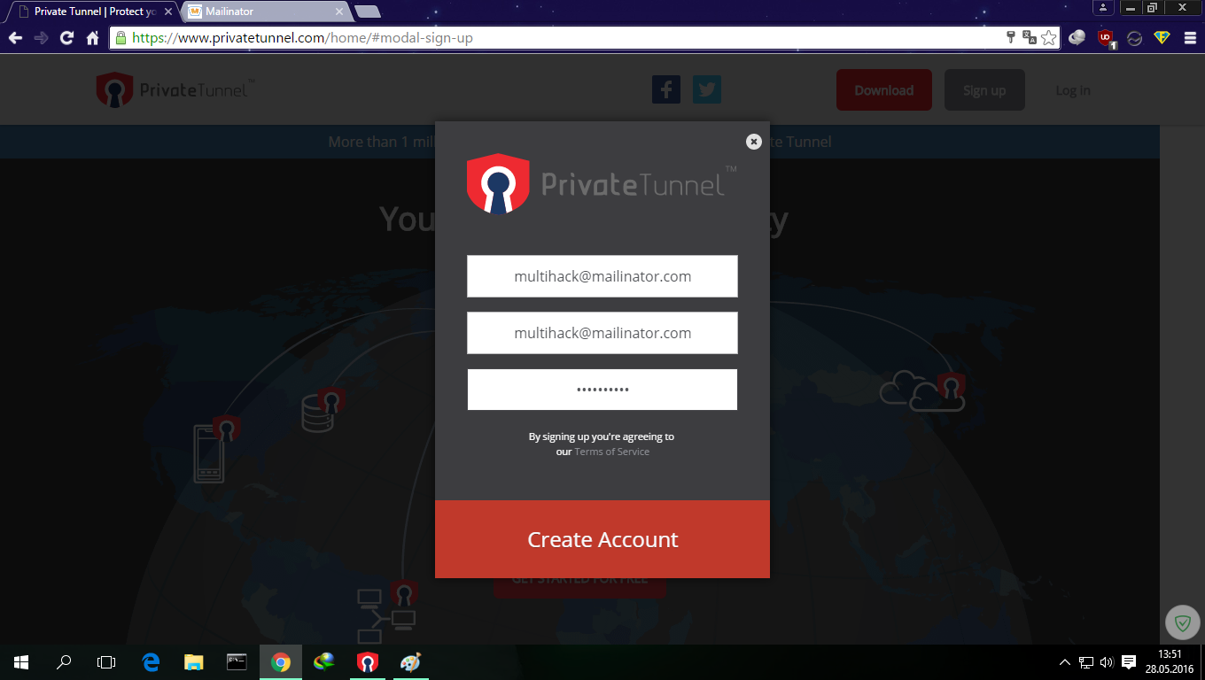The width and height of the screenshot is (1205, 680).
Task: Bookmark this page with the star icon
Action: pyautogui.click(x=1049, y=37)
